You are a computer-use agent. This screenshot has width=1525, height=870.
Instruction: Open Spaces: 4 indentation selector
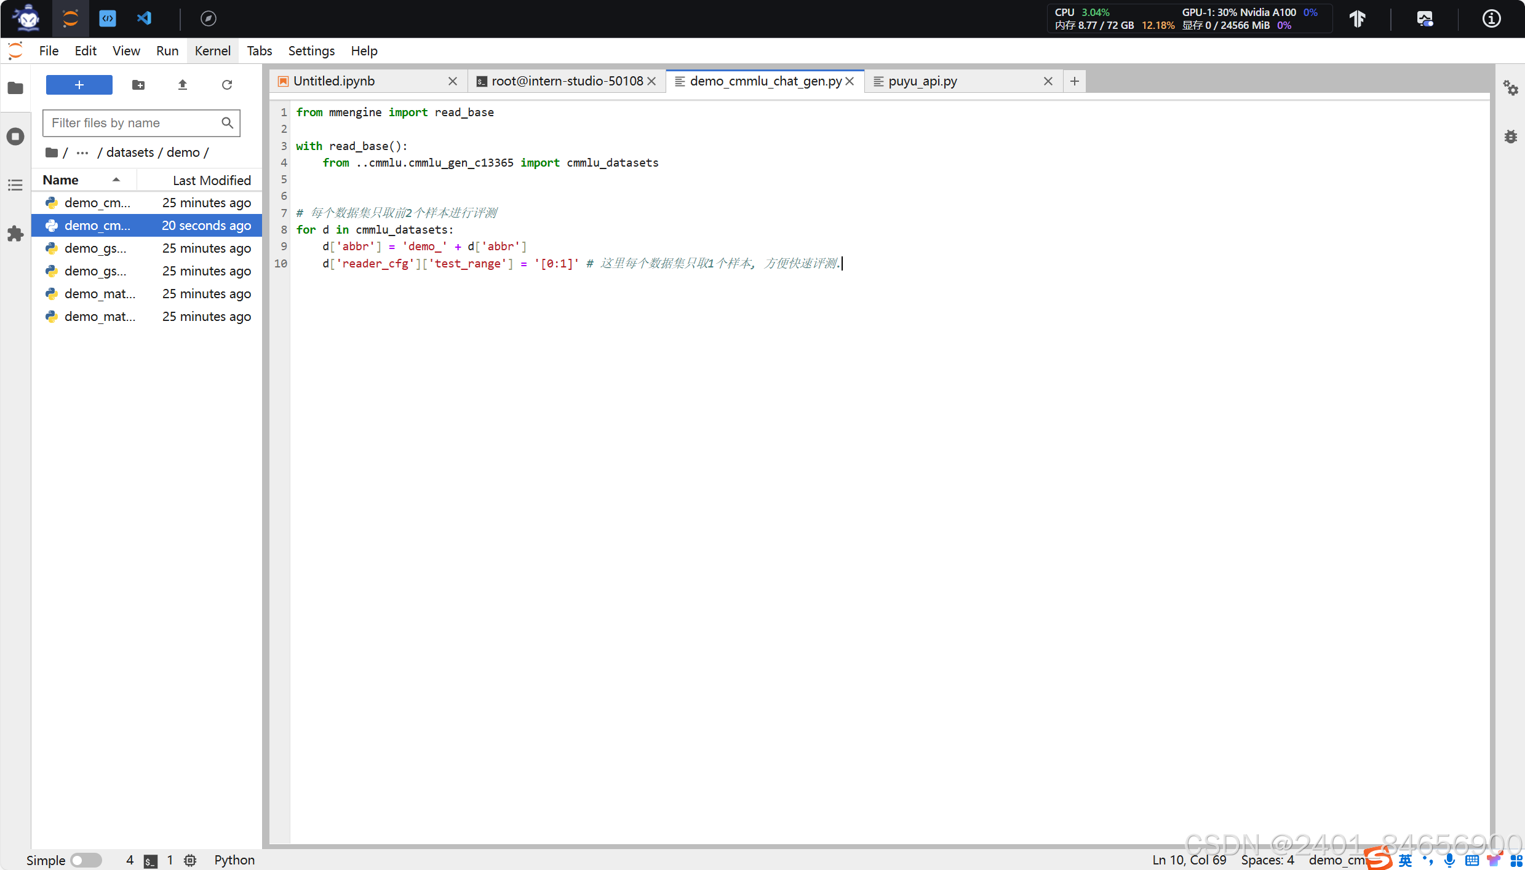coord(1267,860)
